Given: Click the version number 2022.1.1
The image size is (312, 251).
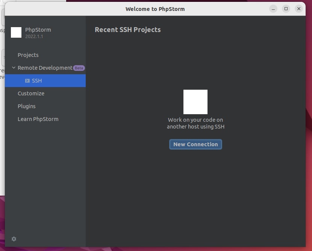Looking at the screenshot, I should (x=34, y=37).
